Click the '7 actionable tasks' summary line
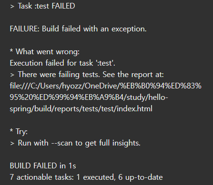 coord(86,177)
